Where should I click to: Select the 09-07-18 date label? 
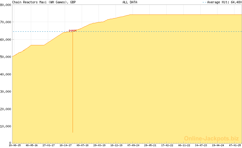point(83,145)
